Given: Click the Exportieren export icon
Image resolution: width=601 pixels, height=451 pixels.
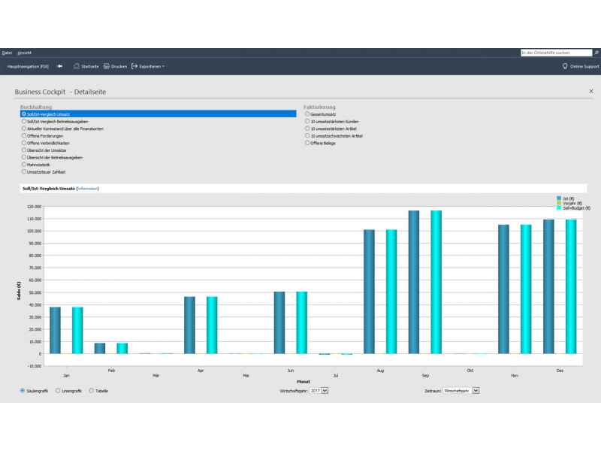Looking at the screenshot, I should [134, 66].
